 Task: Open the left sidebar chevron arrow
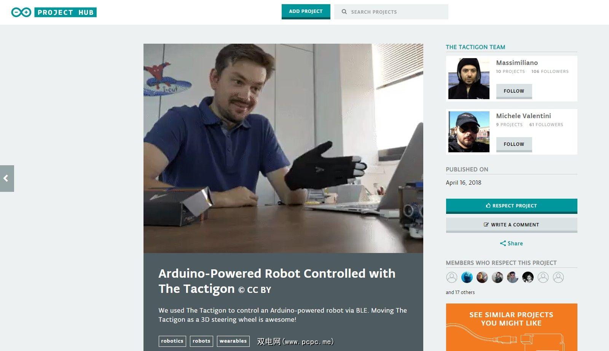click(7, 178)
